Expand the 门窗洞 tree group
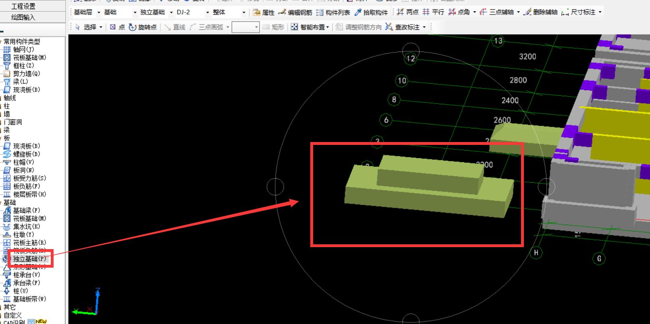The image size is (650, 324). [12, 122]
